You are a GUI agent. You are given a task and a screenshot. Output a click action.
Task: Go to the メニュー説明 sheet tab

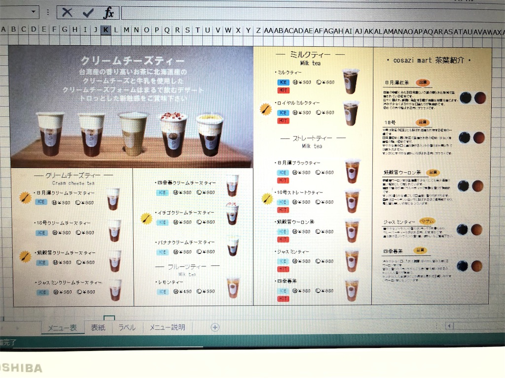[167, 327]
